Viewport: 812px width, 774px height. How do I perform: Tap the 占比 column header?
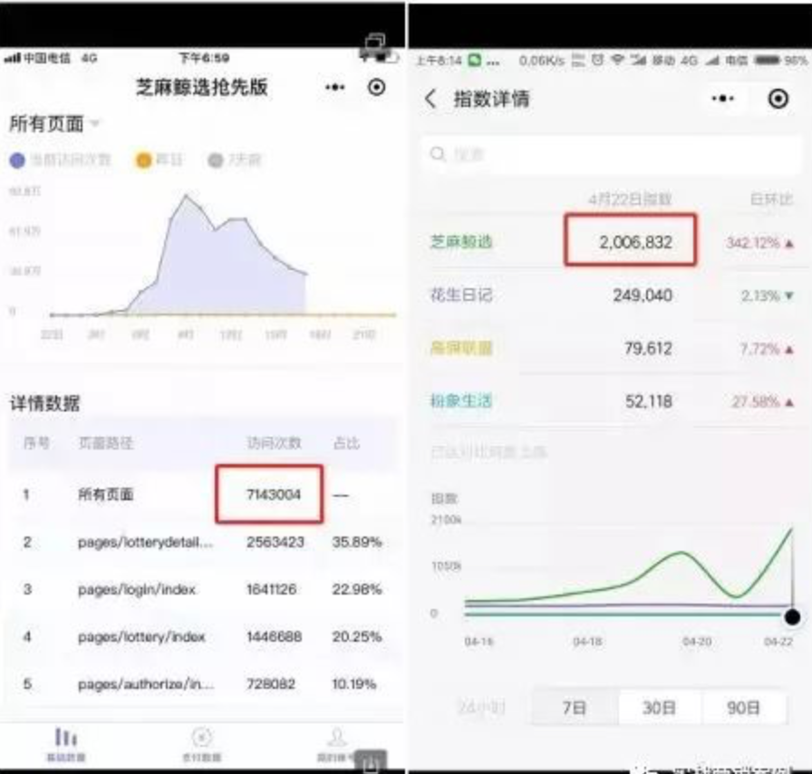tap(346, 443)
